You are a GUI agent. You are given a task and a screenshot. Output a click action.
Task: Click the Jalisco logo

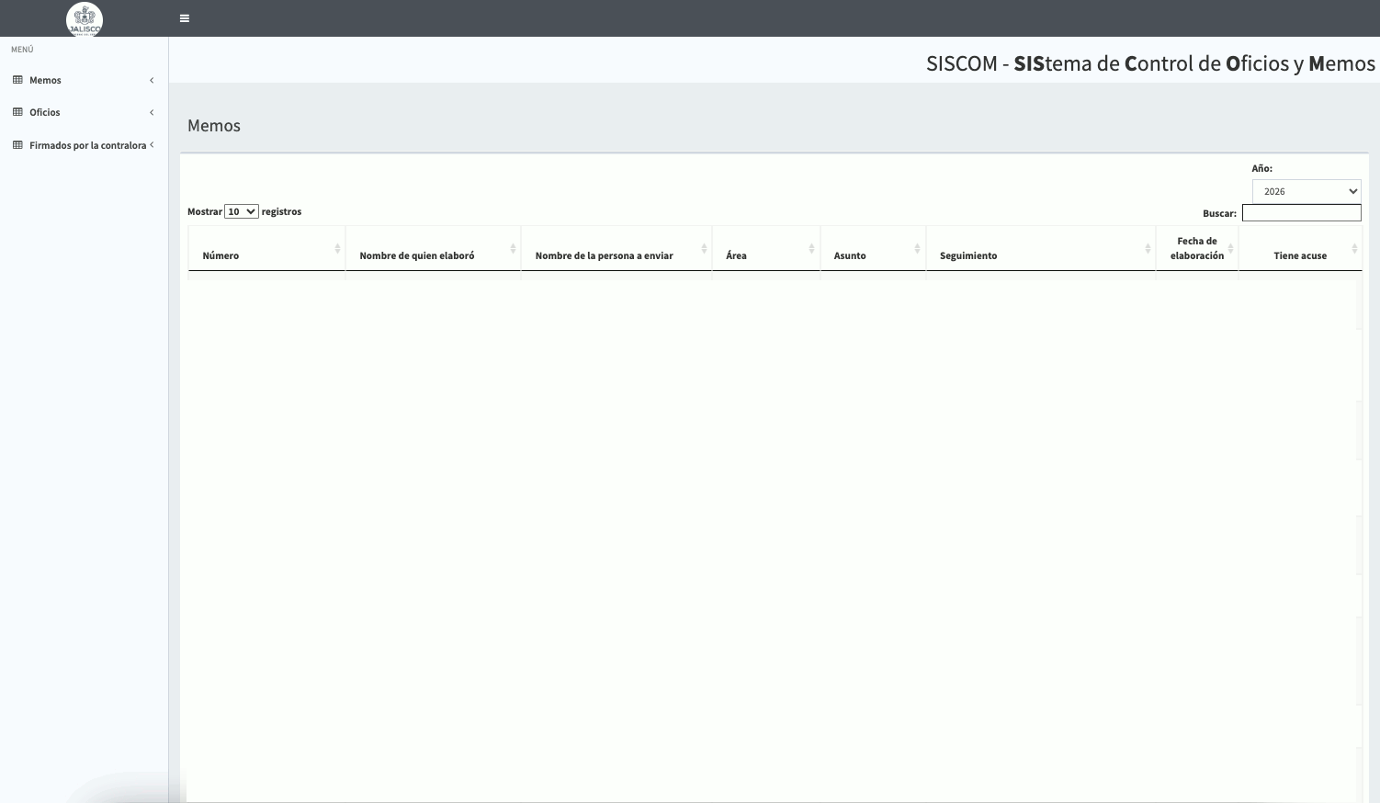pos(85,19)
